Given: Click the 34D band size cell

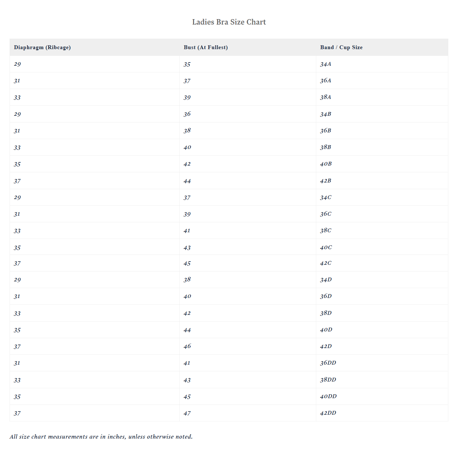Looking at the screenshot, I should pyautogui.click(x=382, y=280).
